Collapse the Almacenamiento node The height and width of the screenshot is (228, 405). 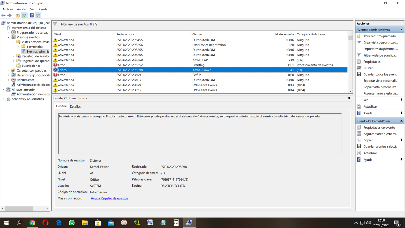click(x=4, y=89)
